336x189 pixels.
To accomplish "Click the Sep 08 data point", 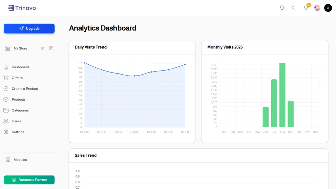I will pos(135,76).
